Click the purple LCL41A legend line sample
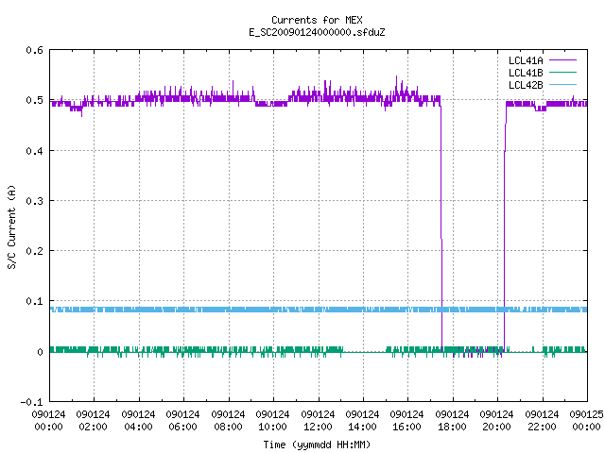The width and height of the screenshot is (605, 453). click(562, 60)
